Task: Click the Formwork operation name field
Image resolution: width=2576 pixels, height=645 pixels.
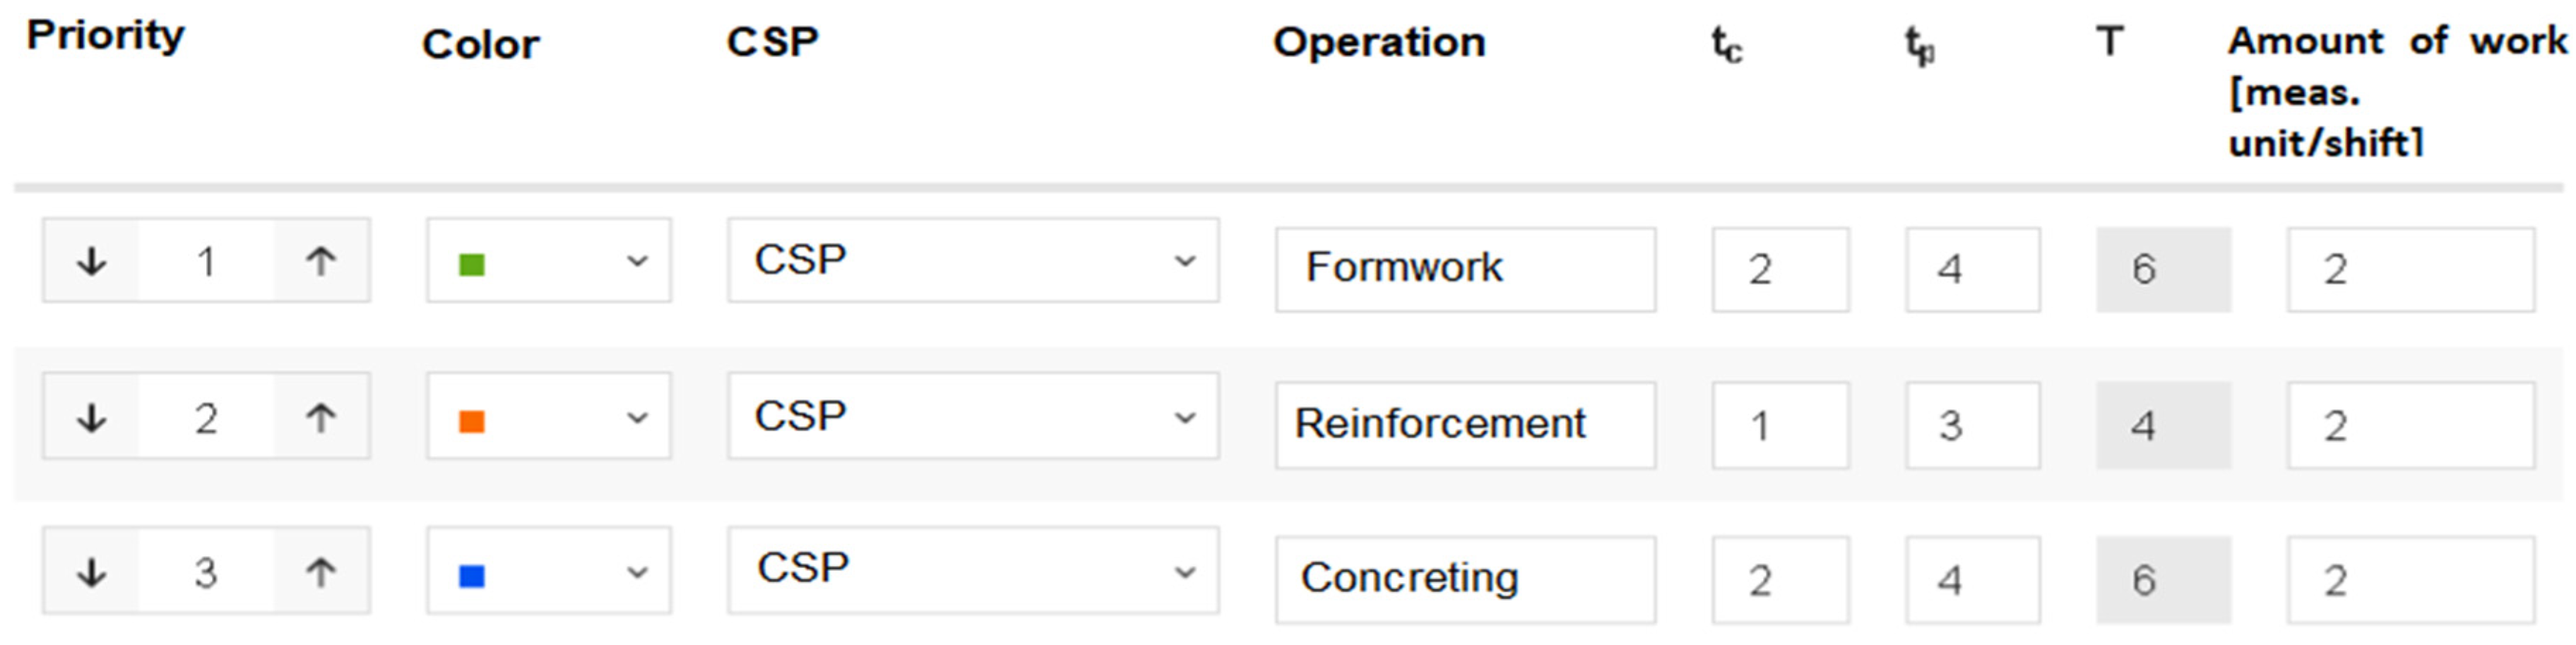Action: tap(1464, 270)
